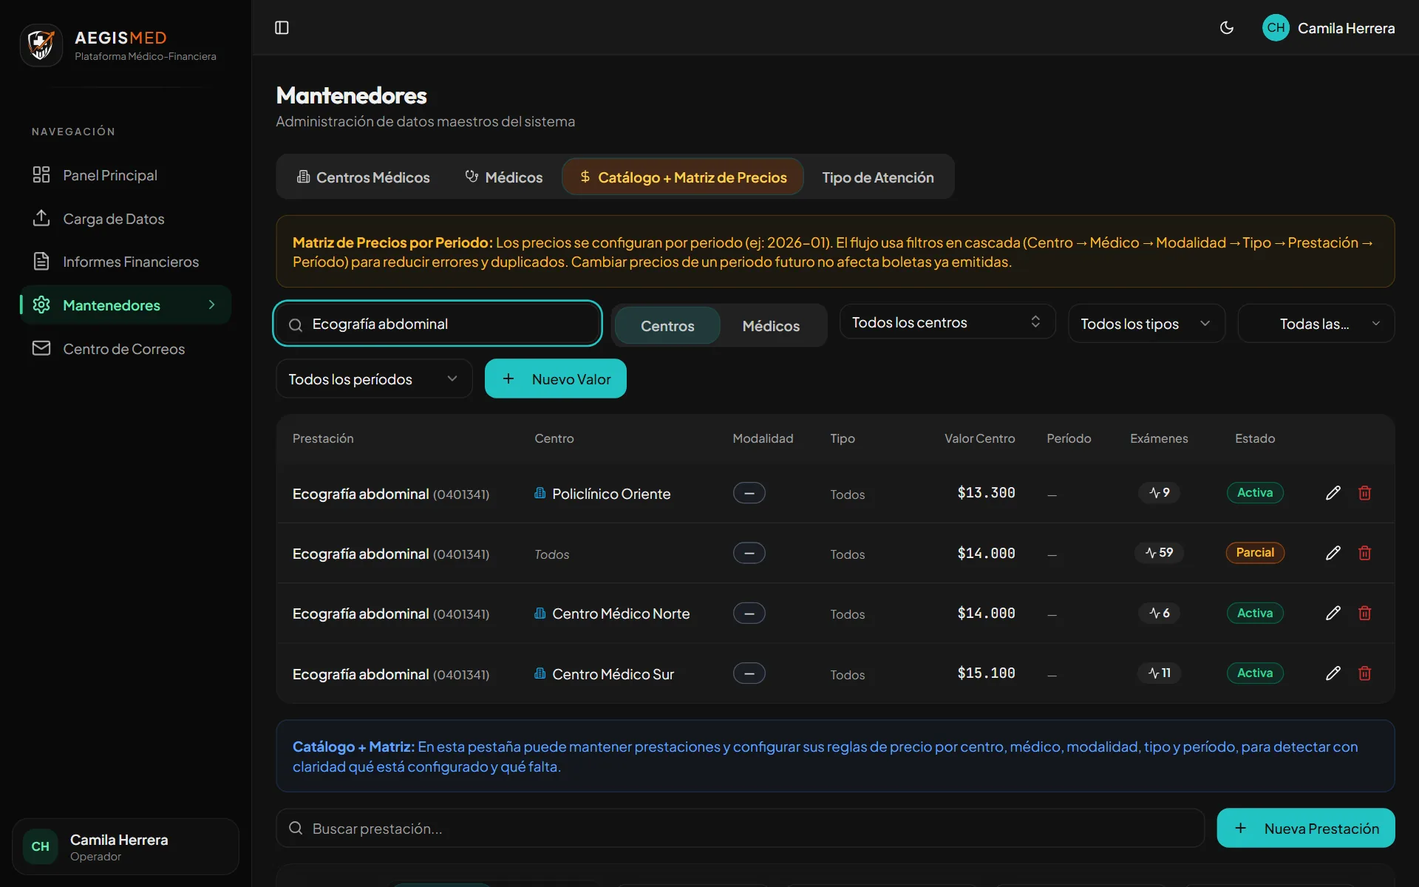Open the Centros Médicos tab
Viewport: 1419px width, 887px height.
click(x=363, y=177)
